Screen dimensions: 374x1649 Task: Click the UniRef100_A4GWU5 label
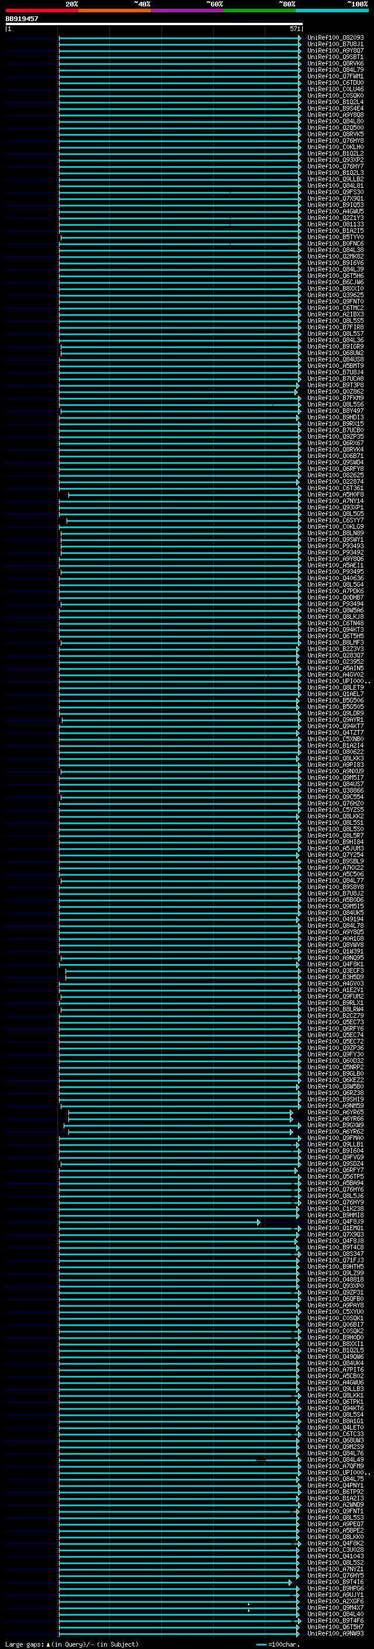coord(335,211)
